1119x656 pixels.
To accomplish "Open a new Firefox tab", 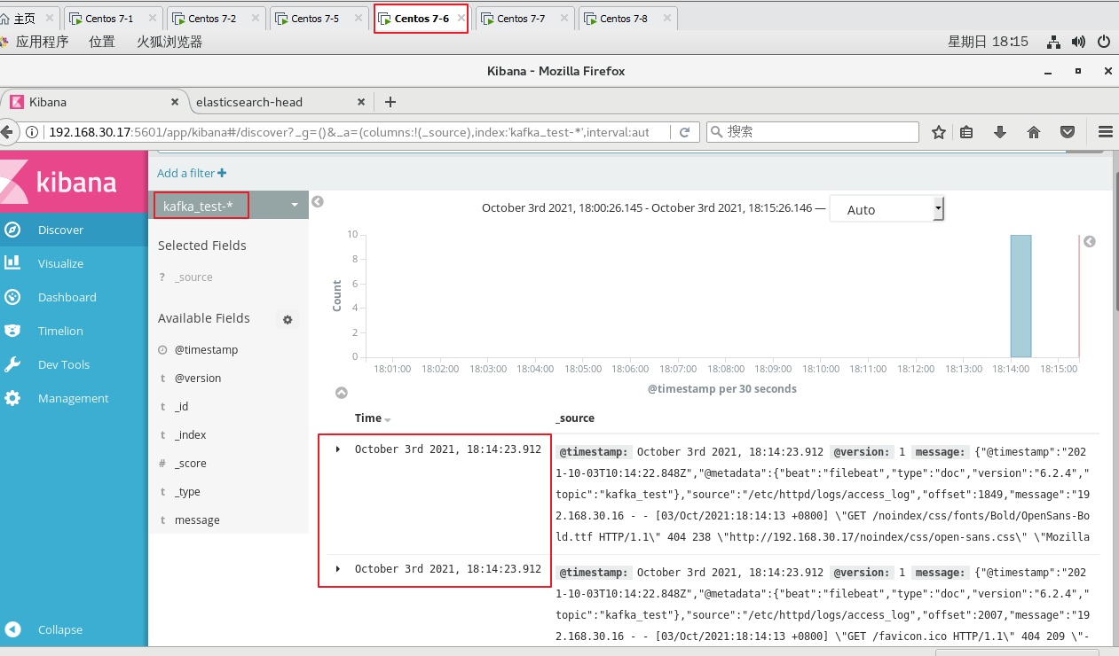I will tap(390, 102).
